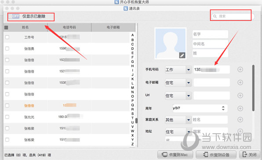Click the detail panel vertical scrollbar
Image resolution: width=262 pixels, height=160 pixels.
tap(253, 88)
